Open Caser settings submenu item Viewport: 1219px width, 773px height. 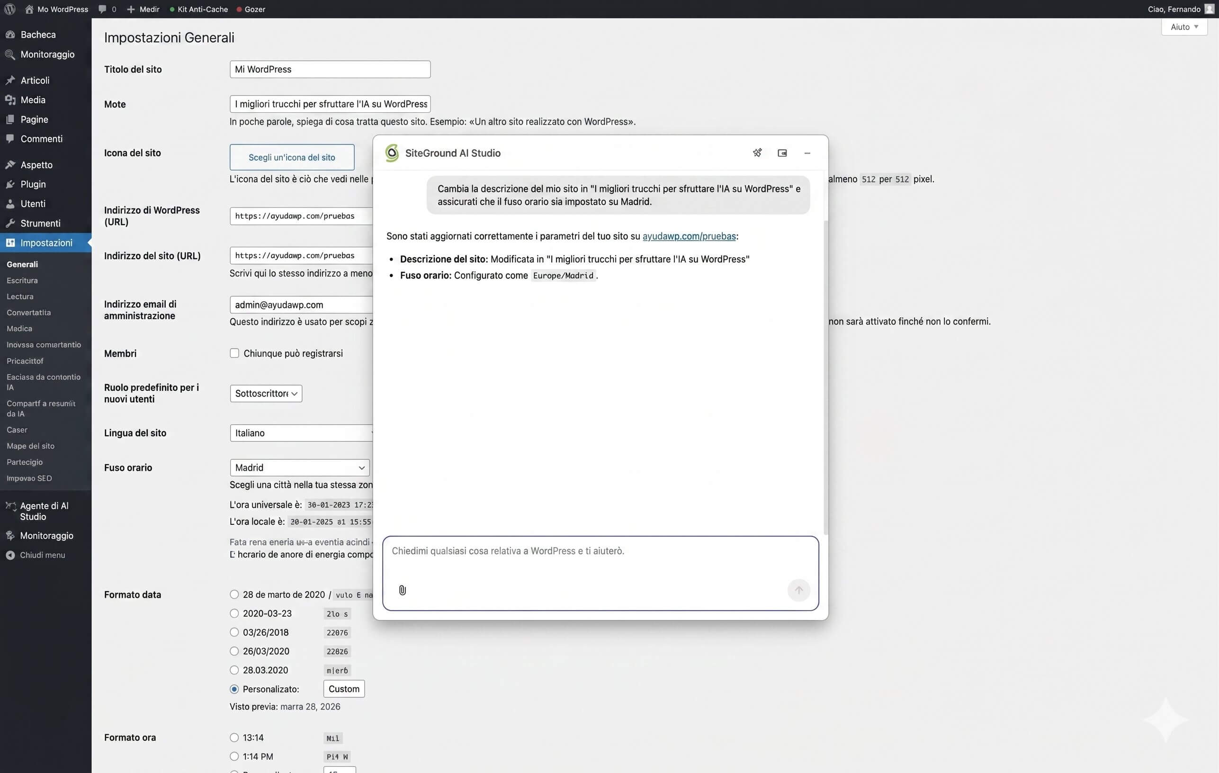pyautogui.click(x=17, y=430)
